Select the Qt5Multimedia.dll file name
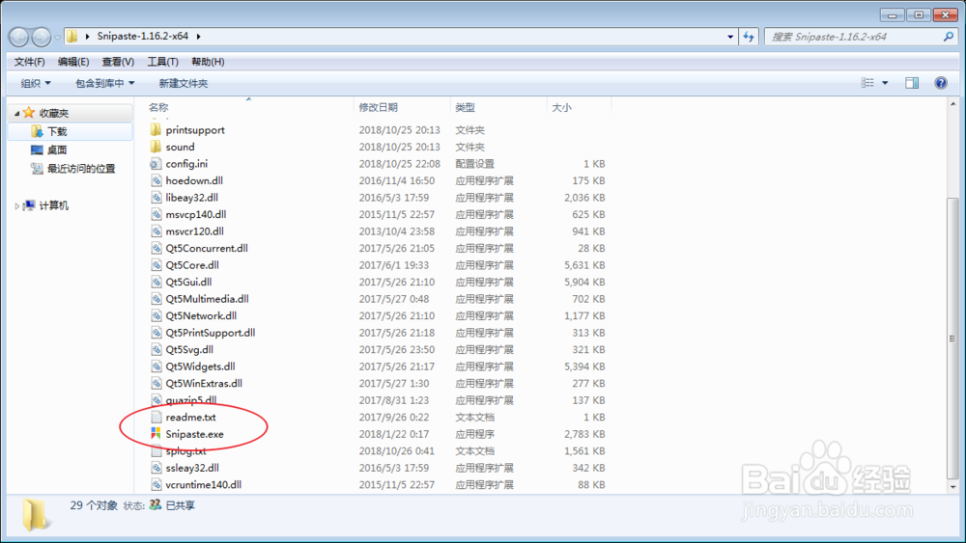The width and height of the screenshot is (966, 543). click(x=207, y=299)
